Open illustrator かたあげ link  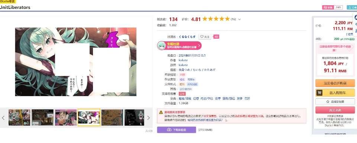click(210, 70)
